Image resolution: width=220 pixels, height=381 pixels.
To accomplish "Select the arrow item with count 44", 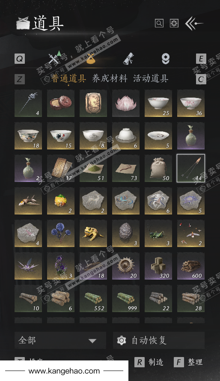I will pos(191,168).
